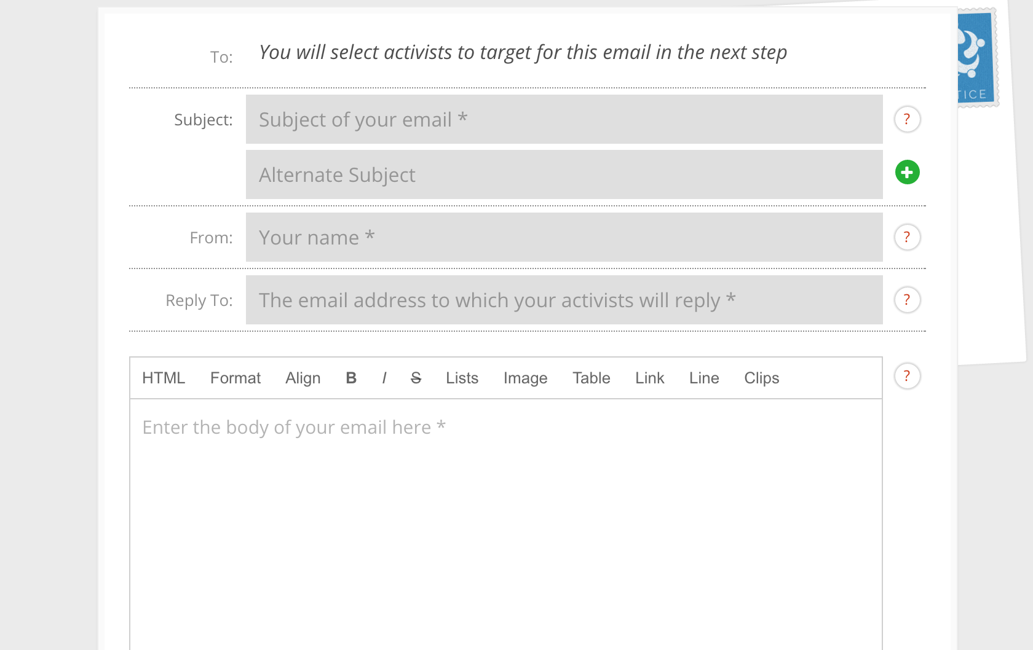Open the Clips menu in toolbar

tap(761, 378)
